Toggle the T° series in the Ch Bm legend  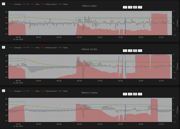point(26,48)
